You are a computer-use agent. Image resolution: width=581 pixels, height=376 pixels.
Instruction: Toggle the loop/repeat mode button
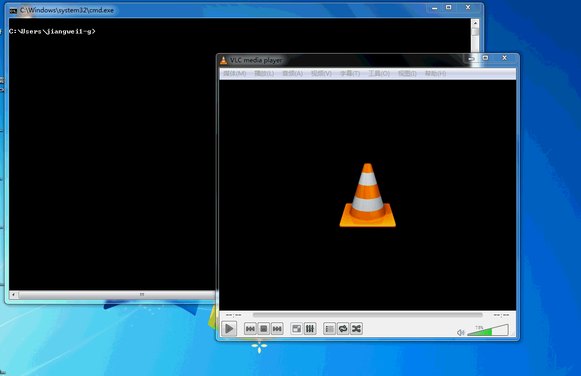click(x=343, y=329)
